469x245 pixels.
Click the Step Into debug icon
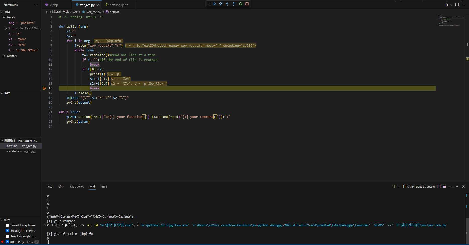(x=227, y=4)
